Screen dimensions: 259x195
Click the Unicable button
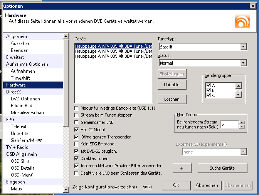(x=172, y=85)
